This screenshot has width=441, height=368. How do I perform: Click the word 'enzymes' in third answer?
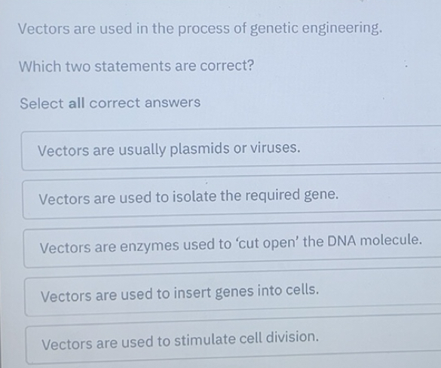[x=149, y=246]
